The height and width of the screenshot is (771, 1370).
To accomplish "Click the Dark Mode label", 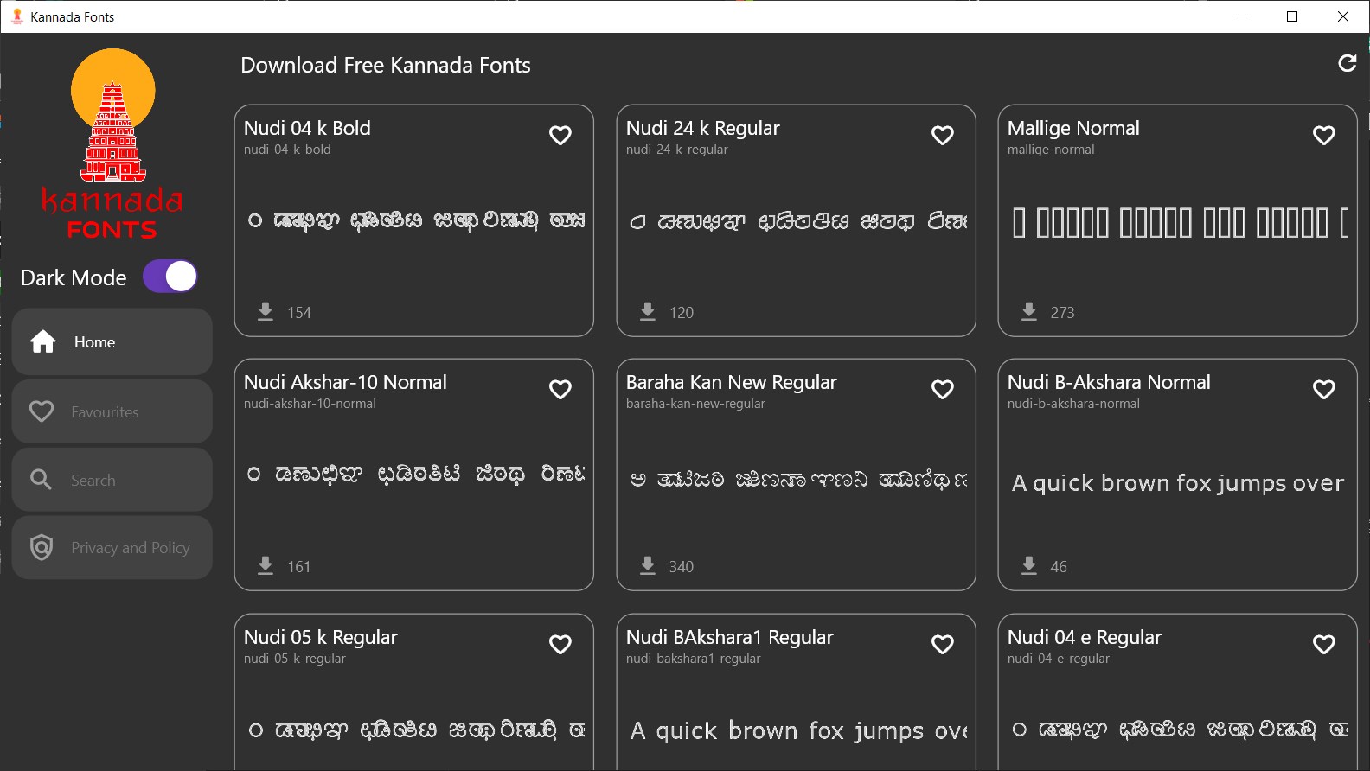I will coord(74,277).
